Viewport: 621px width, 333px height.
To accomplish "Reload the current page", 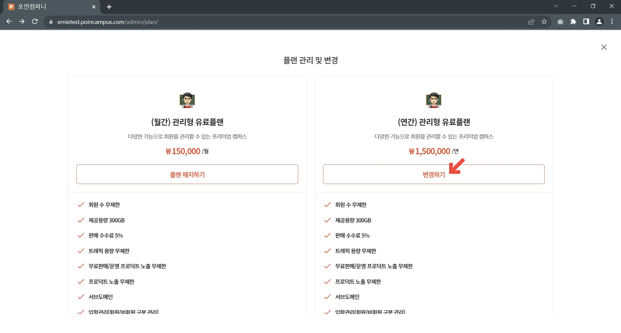I will coord(35,22).
